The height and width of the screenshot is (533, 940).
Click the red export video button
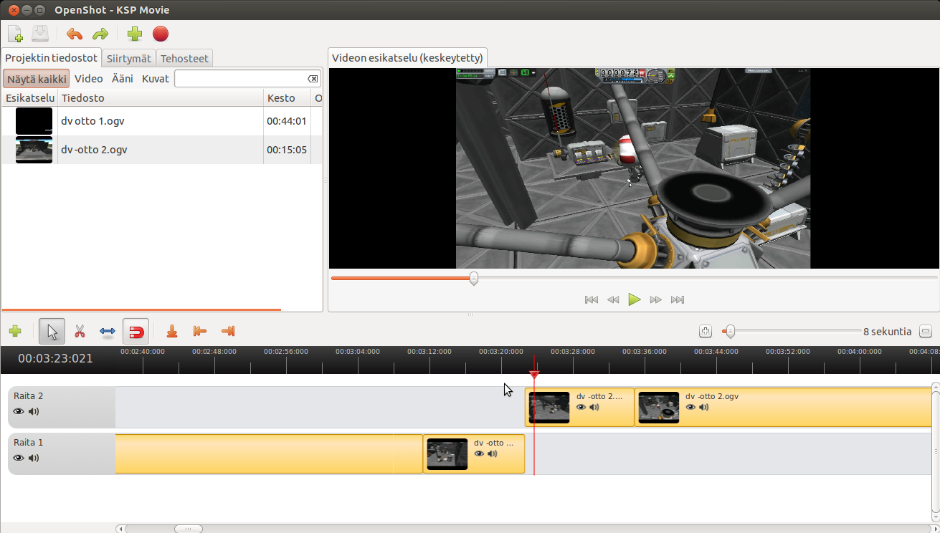[161, 34]
